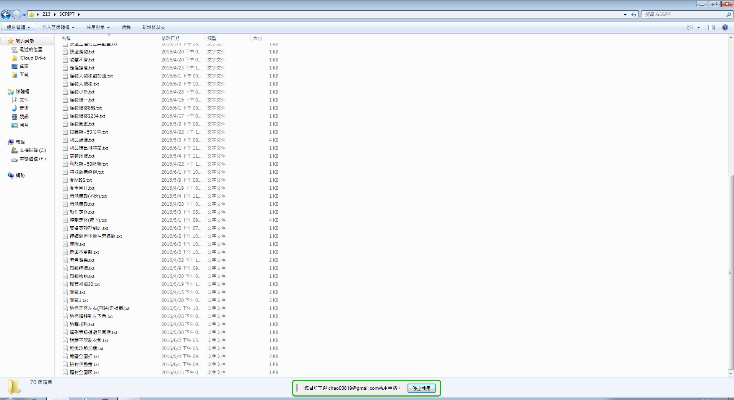
Task: Select file 楓葉祝福30.txt
Action: pyautogui.click(x=84, y=284)
